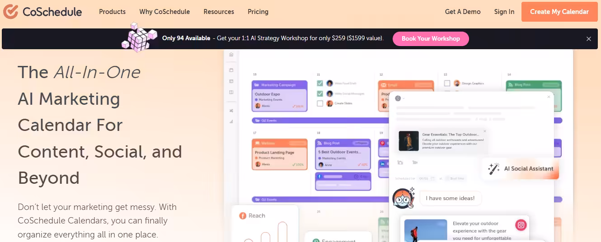Click the home icon in calendar sidebar
This screenshot has width=601, height=242.
231,55
